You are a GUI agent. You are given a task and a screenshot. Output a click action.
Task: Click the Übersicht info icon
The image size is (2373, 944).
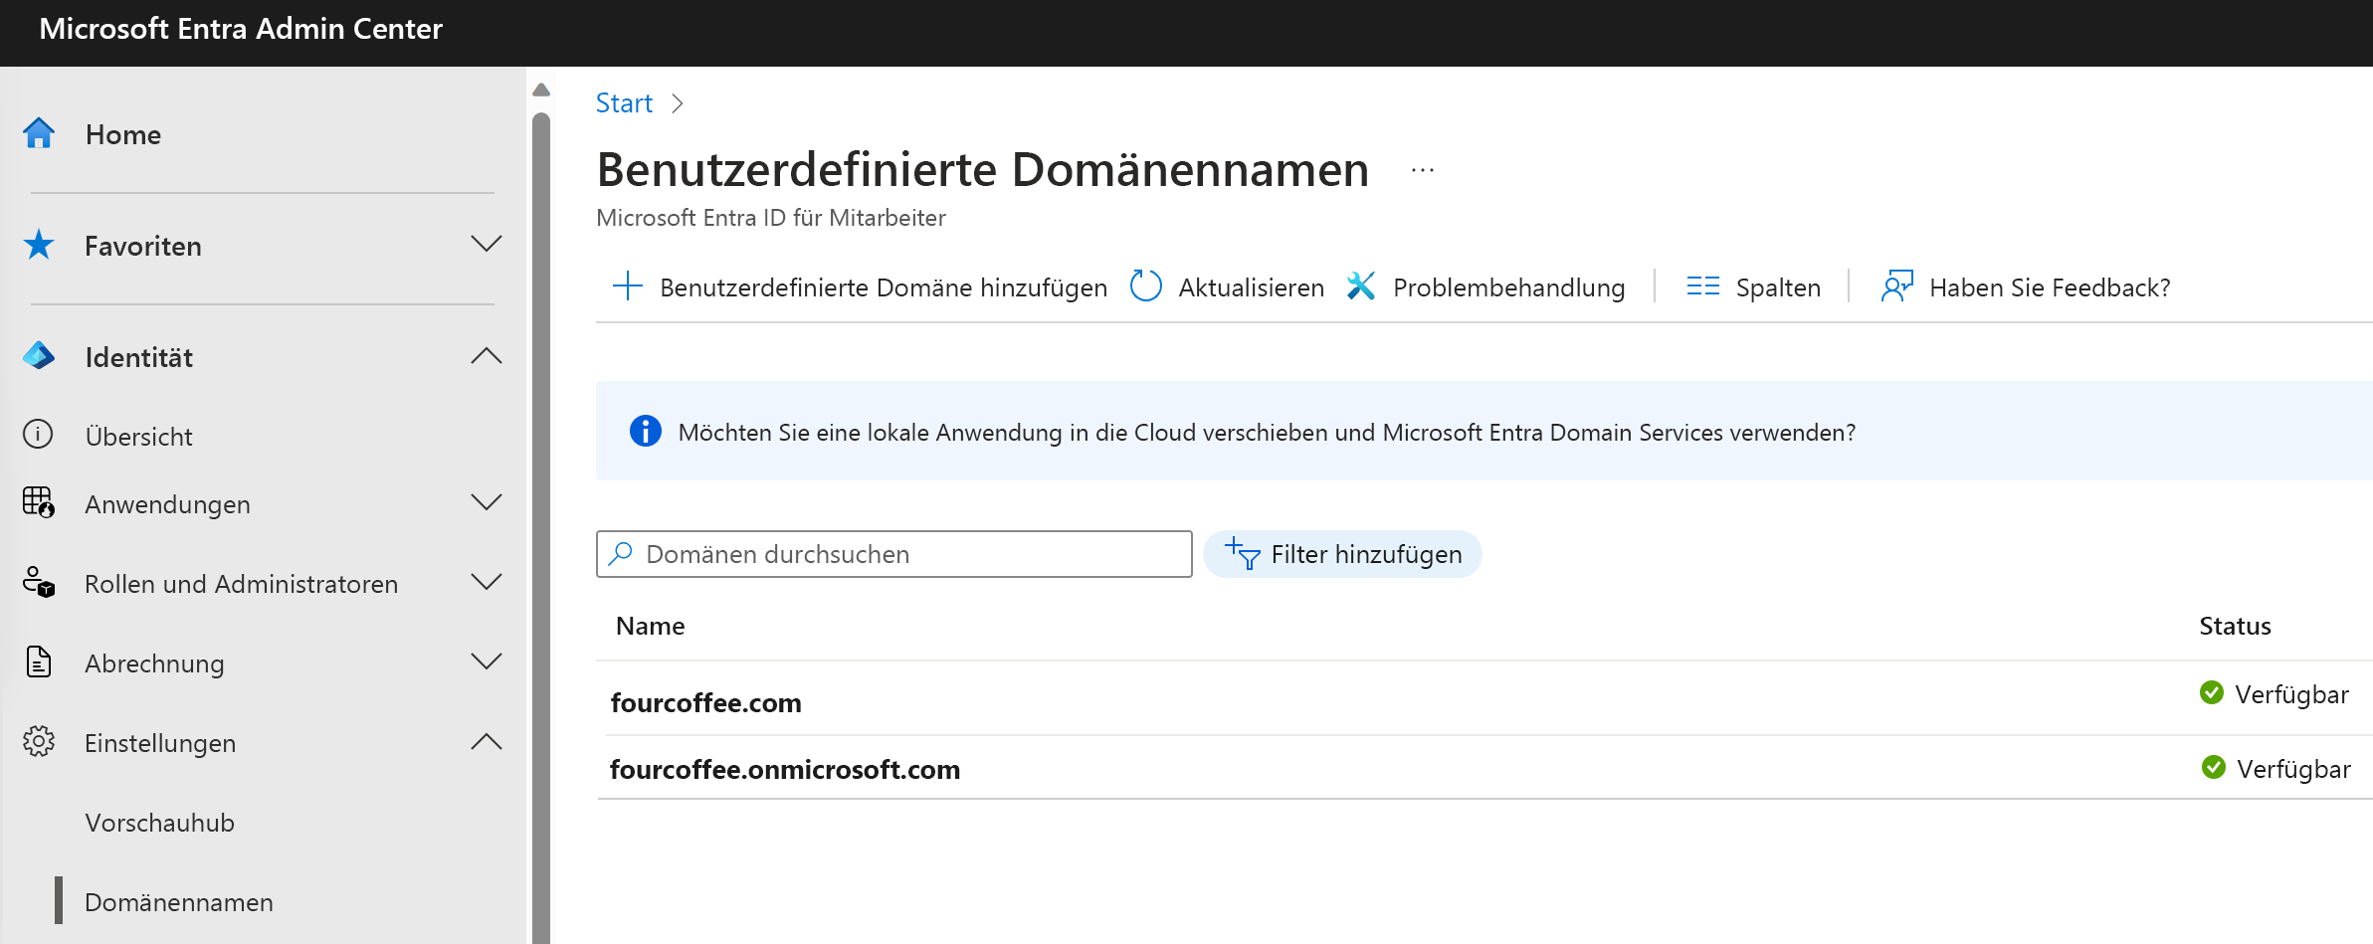[38, 435]
